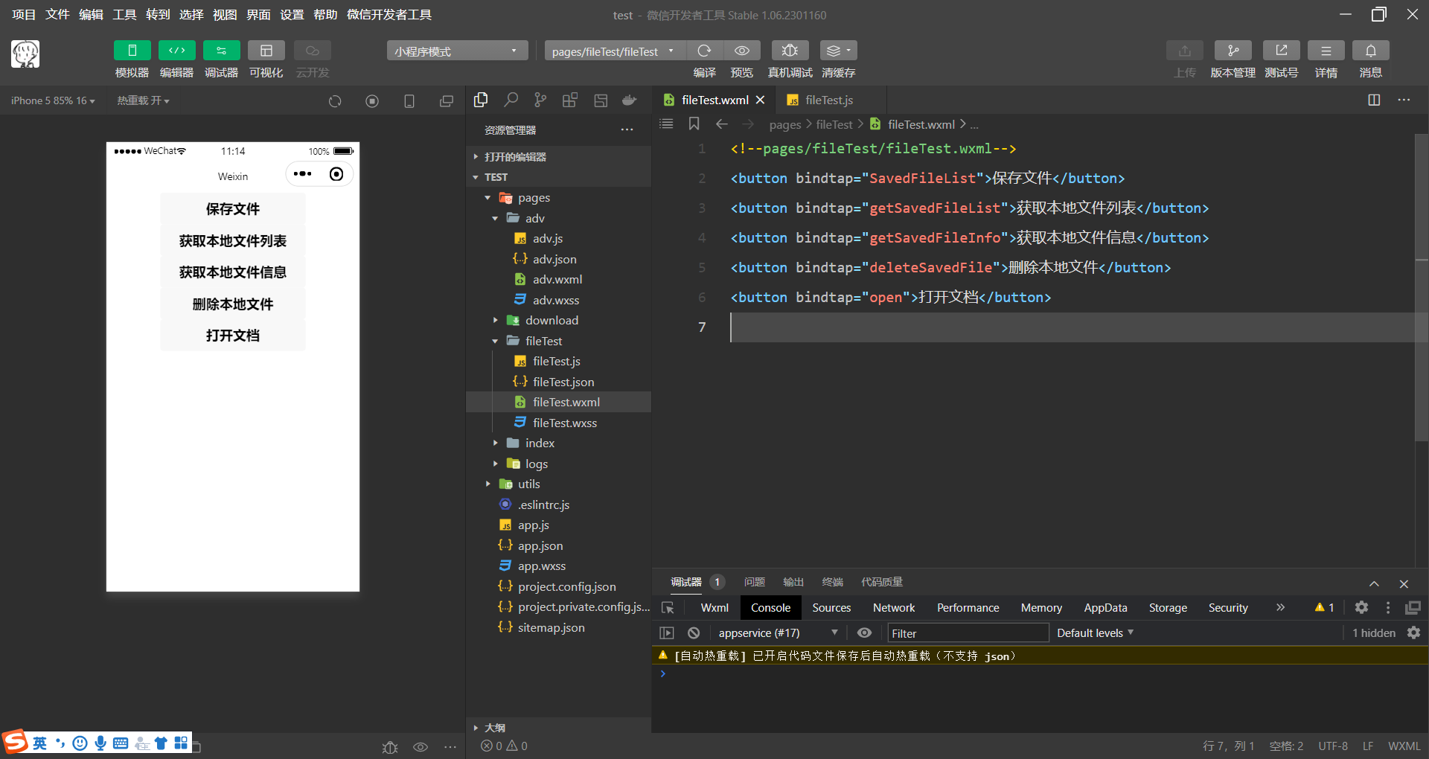This screenshot has width=1429, height=759.
Task: Open the Default levels dropdown
Action: 1095,633
